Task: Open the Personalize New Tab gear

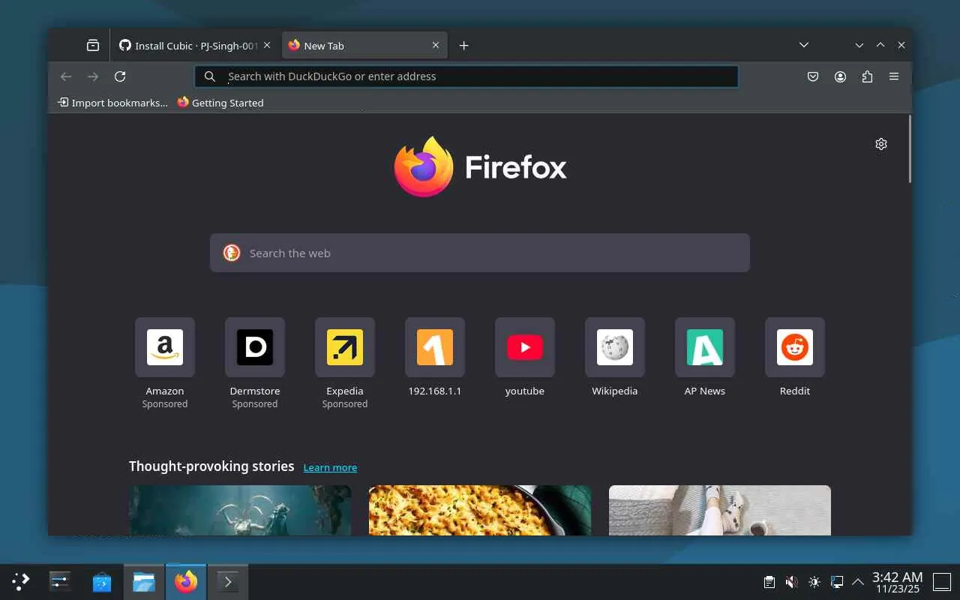Action: click(881, 144)
